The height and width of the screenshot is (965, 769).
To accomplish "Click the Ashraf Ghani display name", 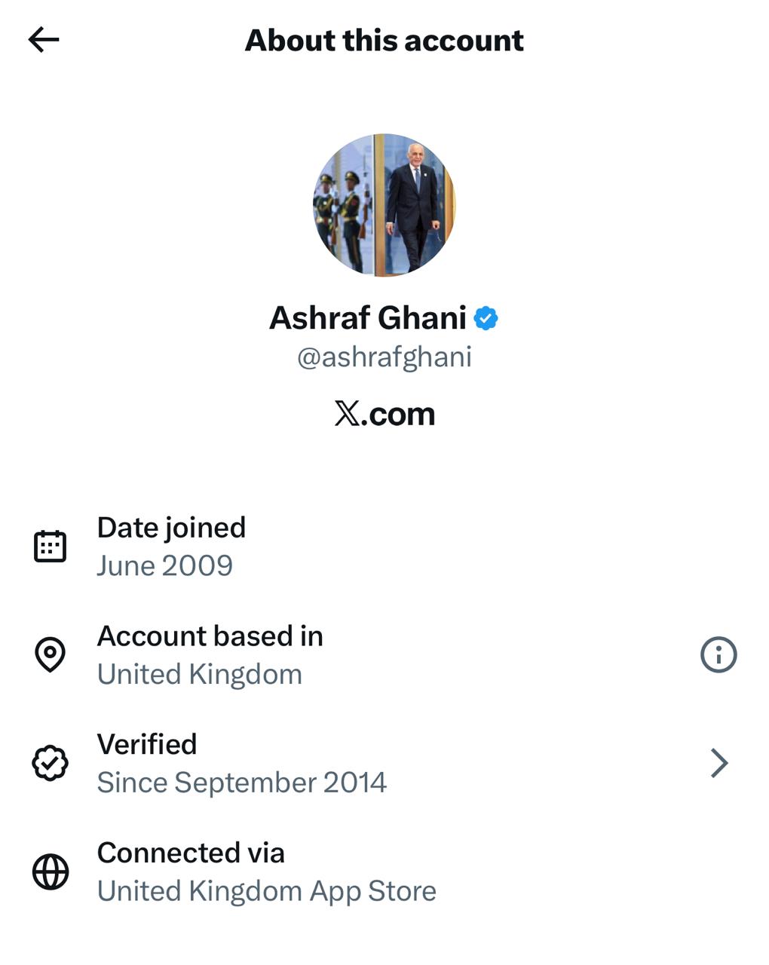I will [x=368, y=318].
